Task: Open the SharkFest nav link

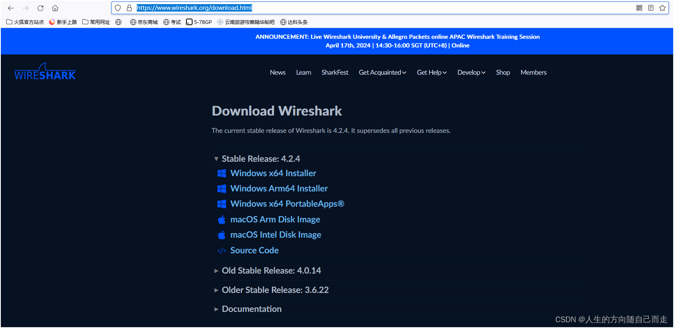Action: [x=335, y=72]
